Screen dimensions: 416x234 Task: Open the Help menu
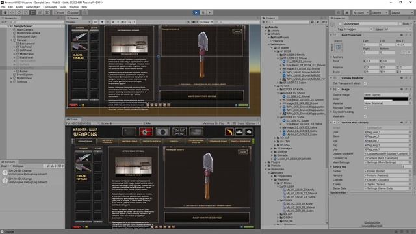tap(84, 7)
